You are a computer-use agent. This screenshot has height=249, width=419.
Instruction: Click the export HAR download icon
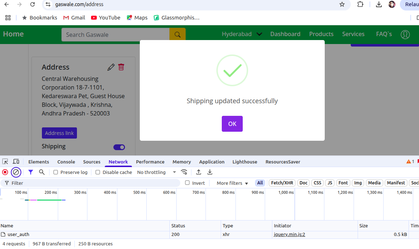pos(210,172)
